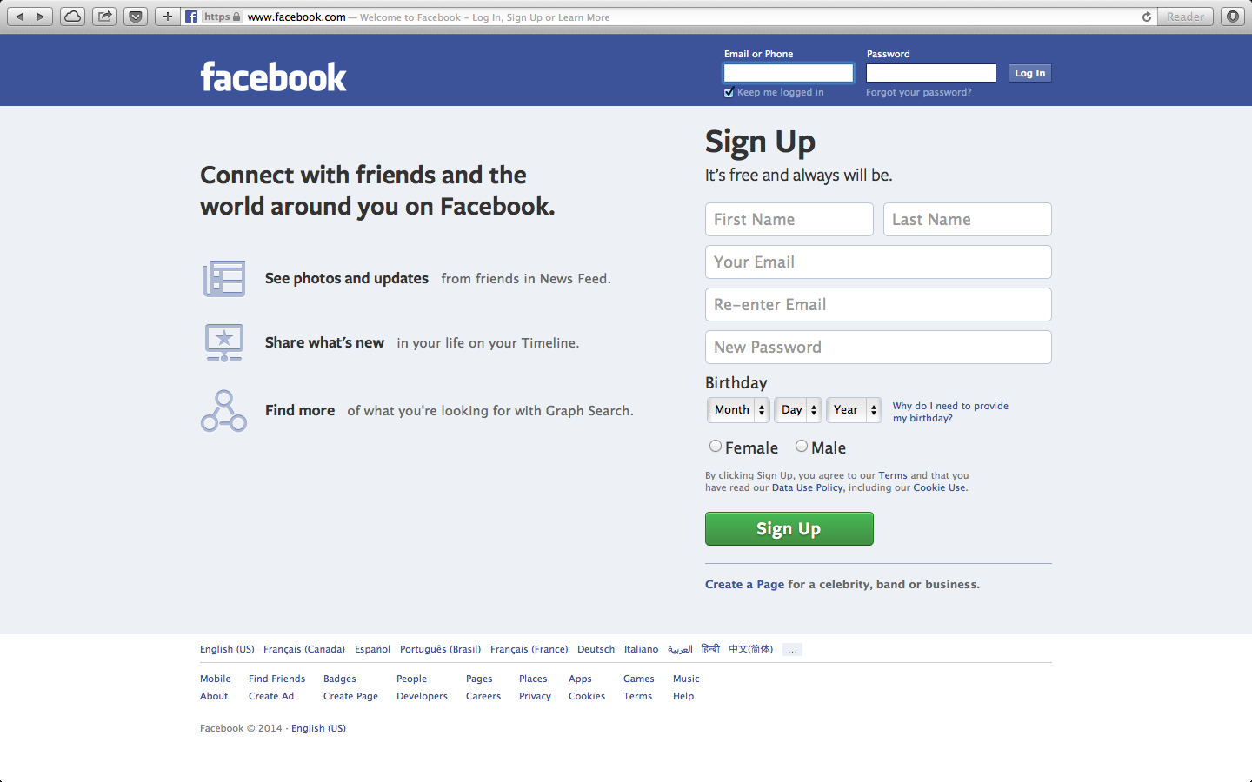Show more languages with the ellipsis button
The height and width of the screenshot is (782, 1252).
coord(792,649)
